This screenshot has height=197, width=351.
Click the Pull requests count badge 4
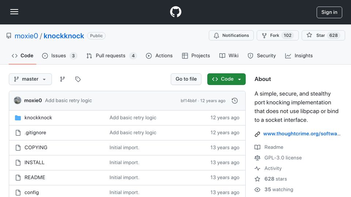[x=133, y=55]
